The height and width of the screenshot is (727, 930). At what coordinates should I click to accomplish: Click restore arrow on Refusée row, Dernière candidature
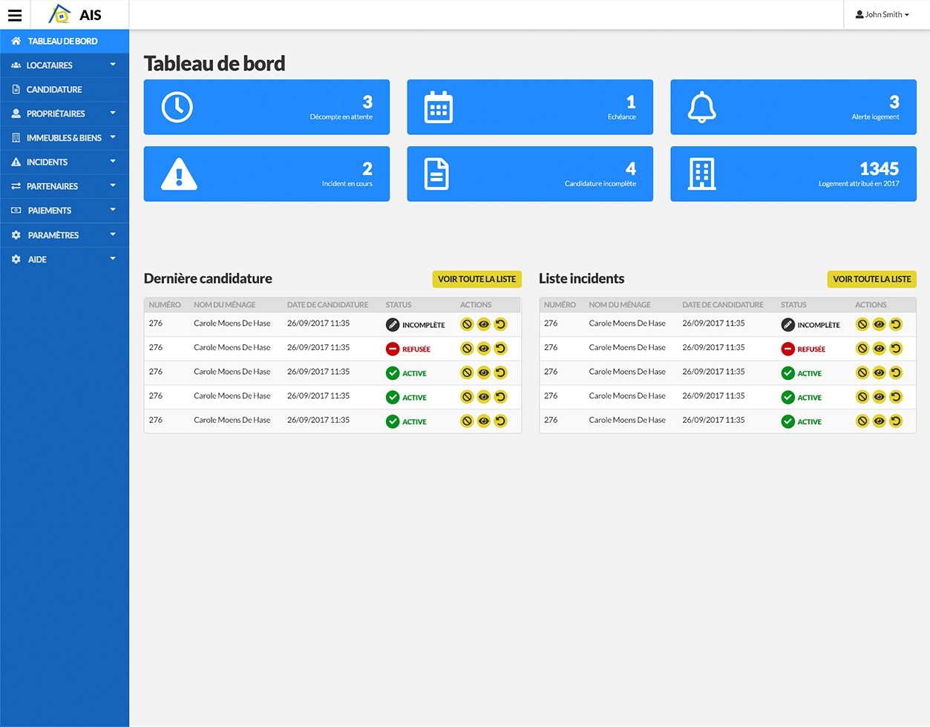[501, 349]
